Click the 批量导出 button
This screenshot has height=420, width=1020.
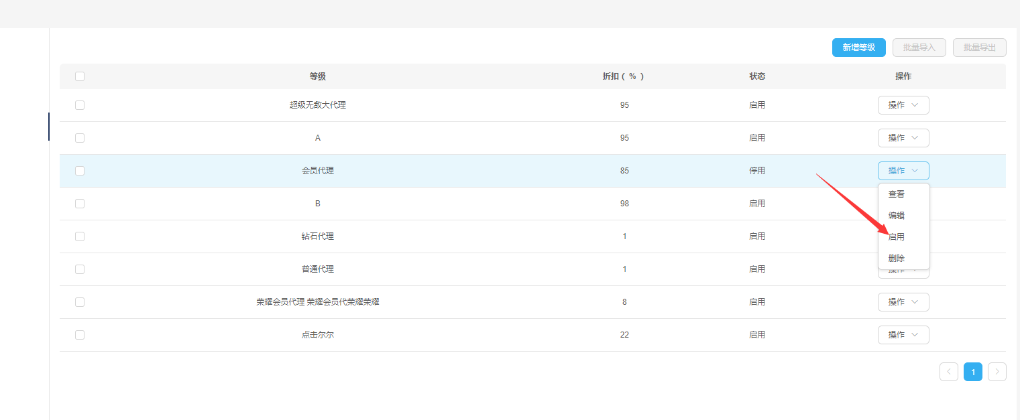[x=979, y=48]
